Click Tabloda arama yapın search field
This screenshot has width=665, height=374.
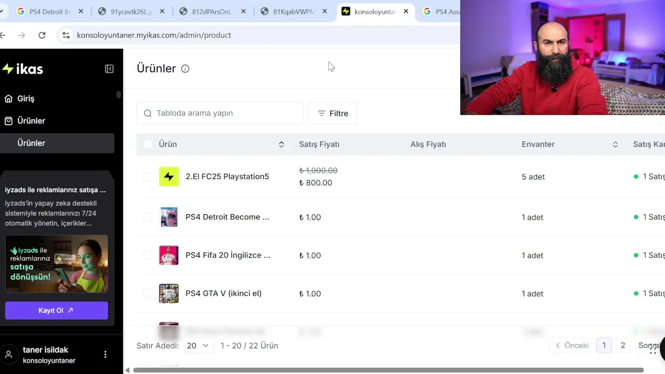pyautogui.click(x=220, y=113)
